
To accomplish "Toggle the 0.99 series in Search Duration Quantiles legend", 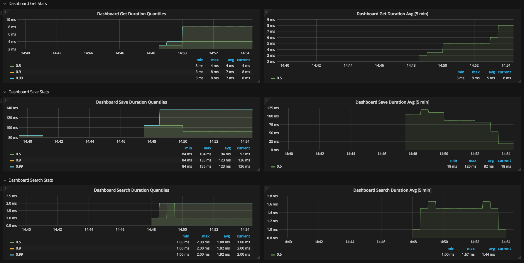I will click(19, 254).
